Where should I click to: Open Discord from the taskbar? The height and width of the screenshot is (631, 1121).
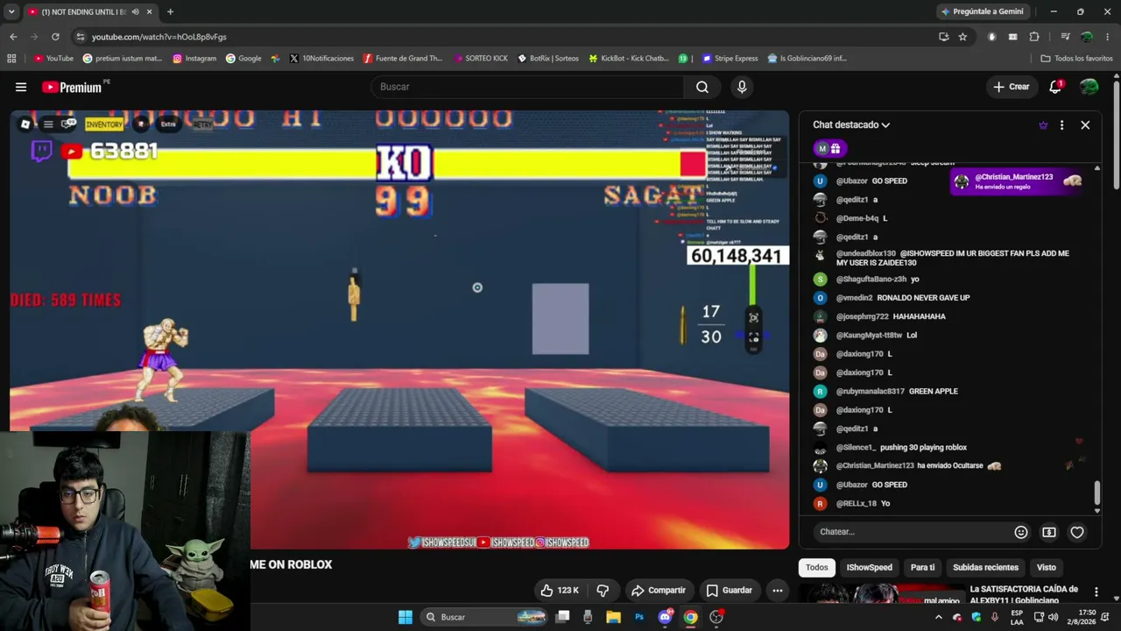tap(665, 617)
